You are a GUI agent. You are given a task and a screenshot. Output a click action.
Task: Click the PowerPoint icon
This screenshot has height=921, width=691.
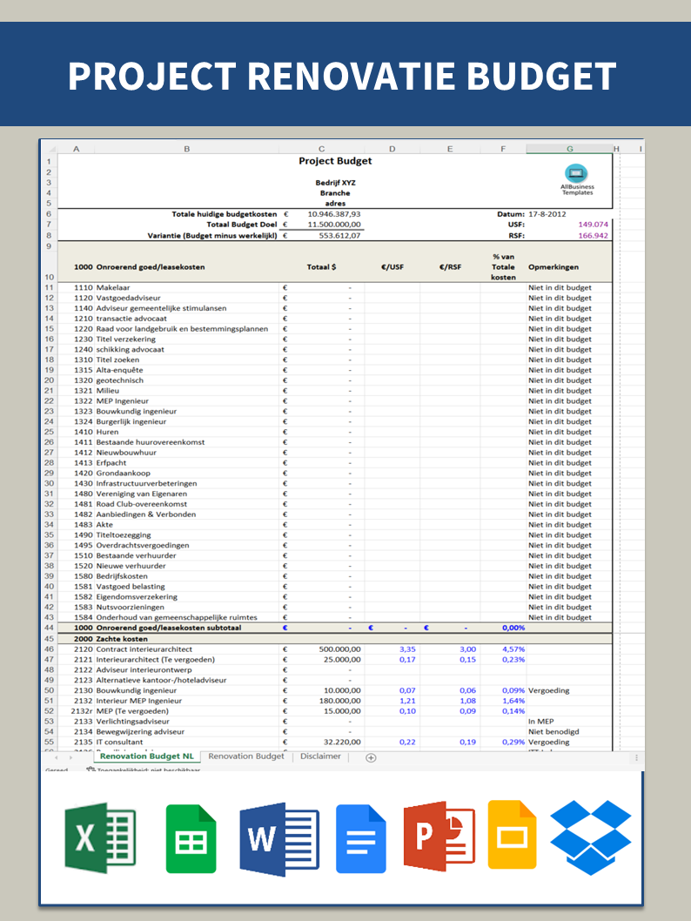(439, 835)
